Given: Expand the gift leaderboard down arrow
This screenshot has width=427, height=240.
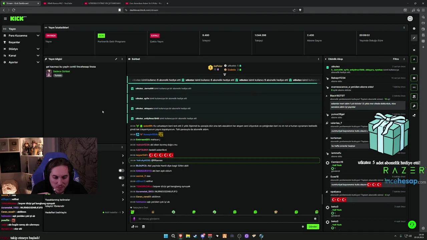Looking at the screenshot, I should [x=225, y=74].
